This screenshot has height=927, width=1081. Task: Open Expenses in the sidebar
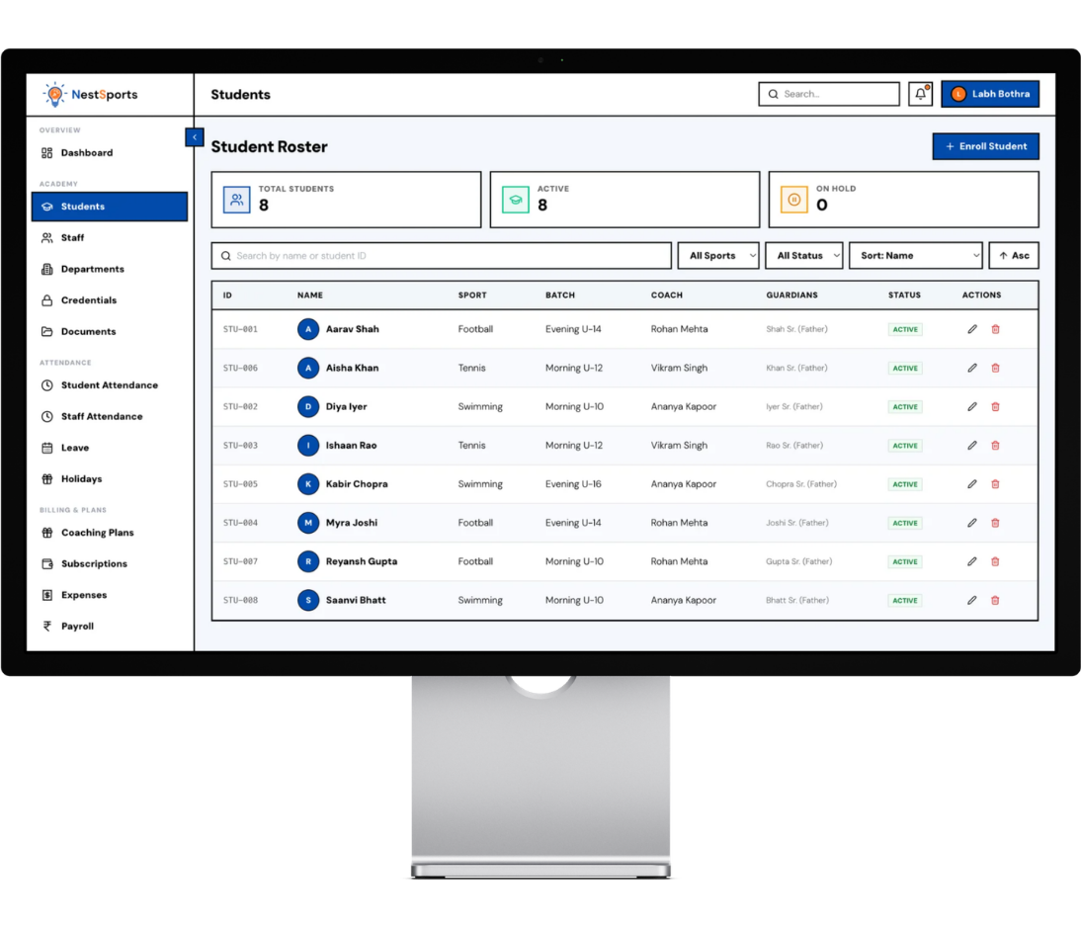click(110, 595)
